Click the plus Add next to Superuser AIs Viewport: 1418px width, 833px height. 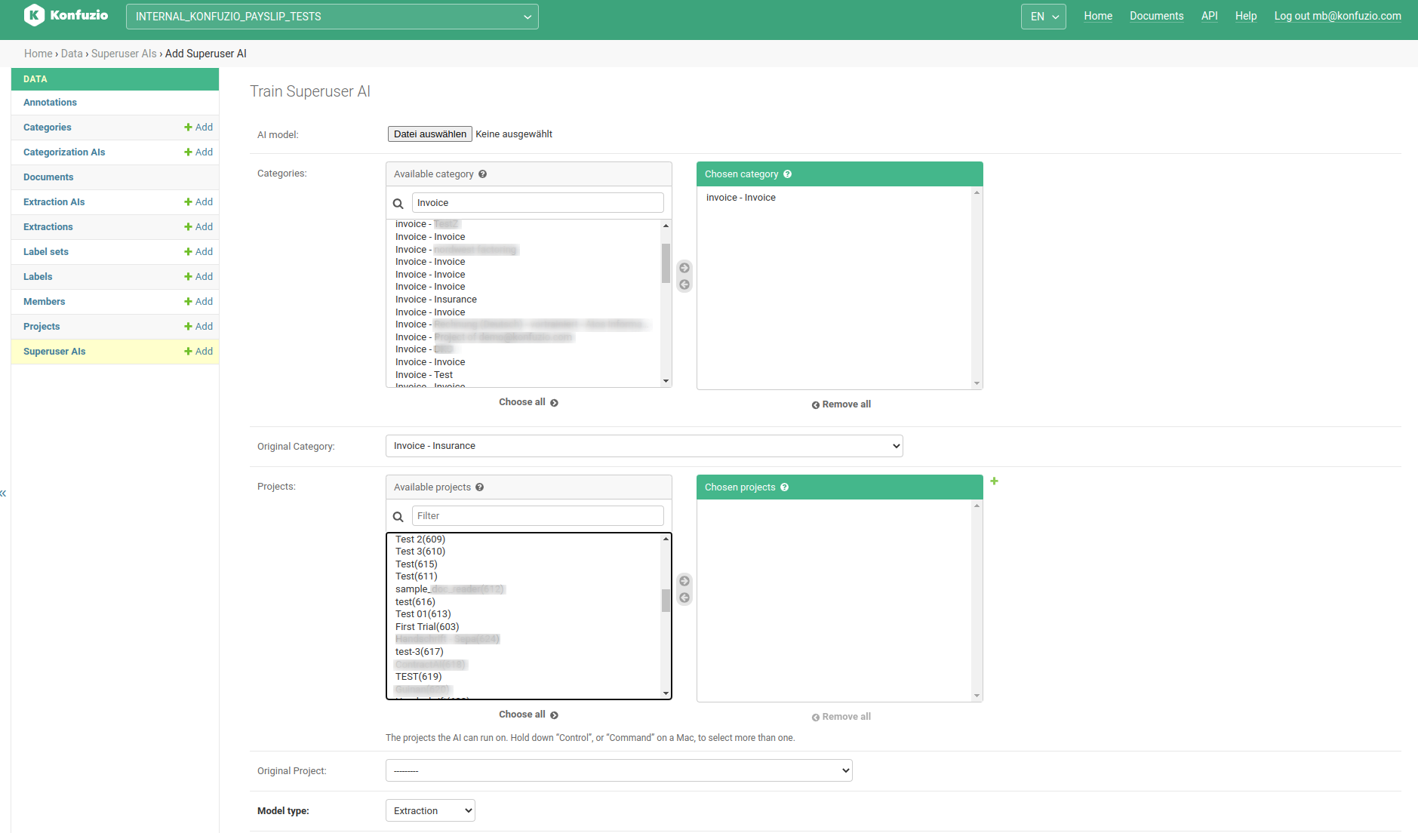click(x=198, y=352)
